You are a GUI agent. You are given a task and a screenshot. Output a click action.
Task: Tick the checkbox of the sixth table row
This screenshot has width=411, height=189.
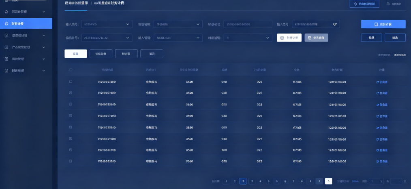coord(71,139)
